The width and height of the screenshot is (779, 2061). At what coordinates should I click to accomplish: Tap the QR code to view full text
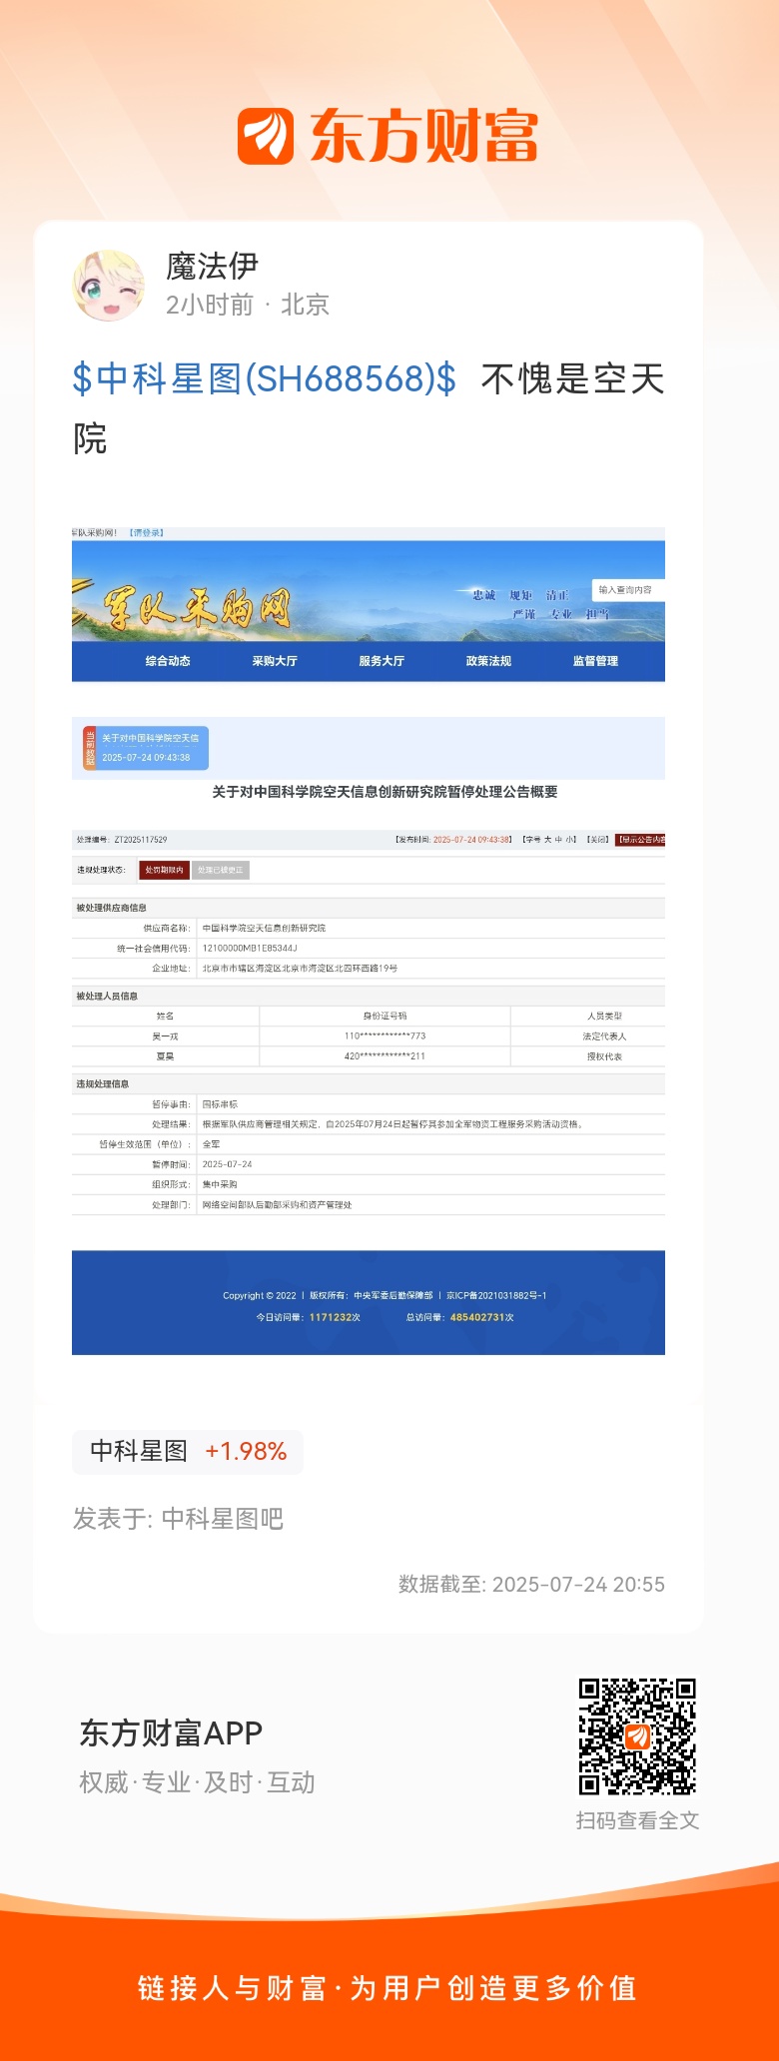coord(637,1736)
